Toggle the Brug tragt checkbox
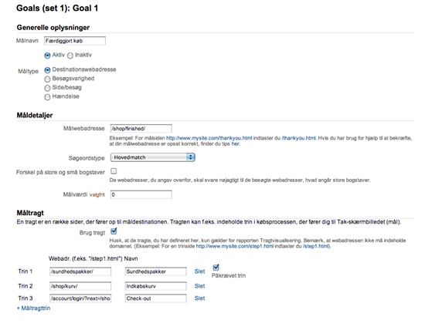This screenshot has height=327, width=425. [x=114, y=231]
